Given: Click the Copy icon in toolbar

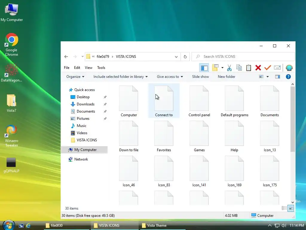Looking at the screenshot, I should click(x=239, y=68).
